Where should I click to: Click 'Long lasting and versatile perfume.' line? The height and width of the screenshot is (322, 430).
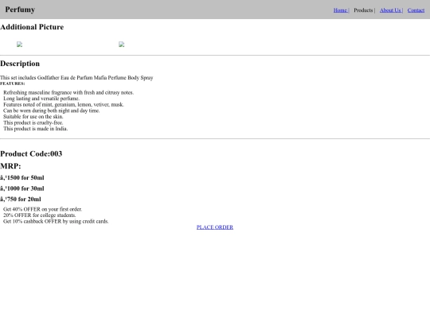[x=41, y=99]
